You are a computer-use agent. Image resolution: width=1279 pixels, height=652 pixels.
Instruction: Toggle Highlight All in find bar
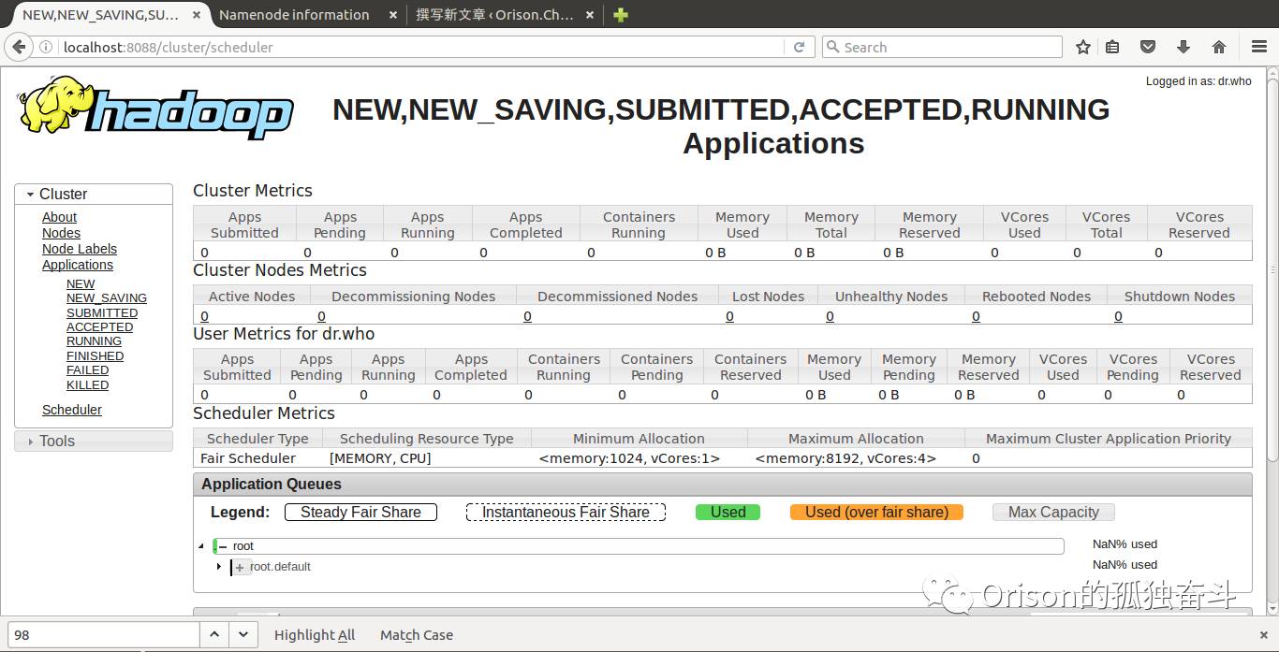tap(315, 635)
